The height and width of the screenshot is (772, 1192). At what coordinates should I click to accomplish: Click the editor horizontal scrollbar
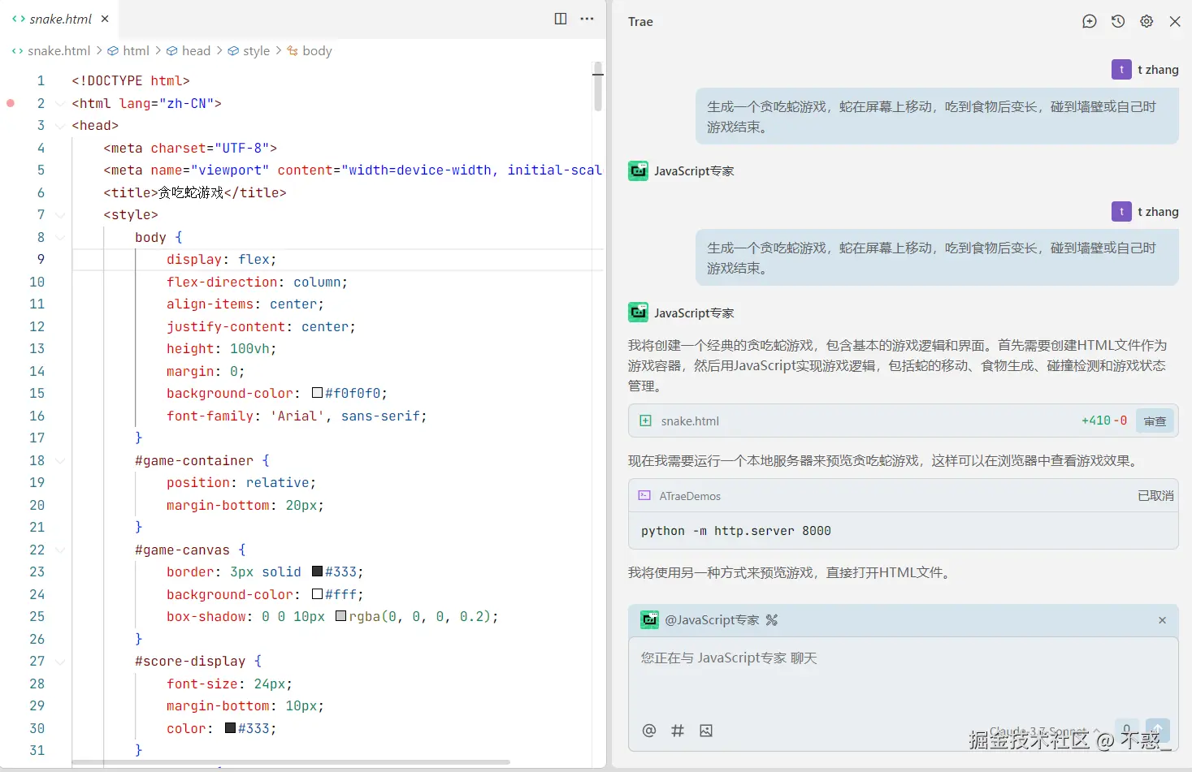pos(291,762)
